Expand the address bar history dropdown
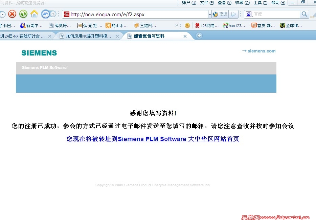The width and height of the screenshot is (316, 222). pyautogui.click(x=210, y=14)
